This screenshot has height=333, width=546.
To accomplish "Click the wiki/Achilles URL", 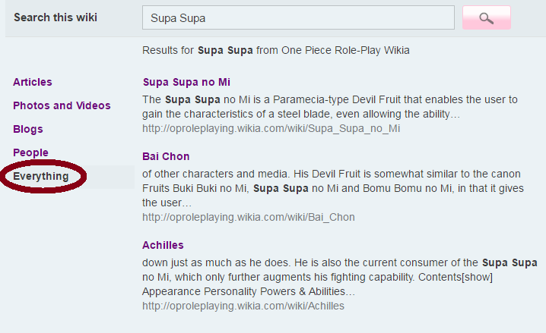I will (243, 306).
